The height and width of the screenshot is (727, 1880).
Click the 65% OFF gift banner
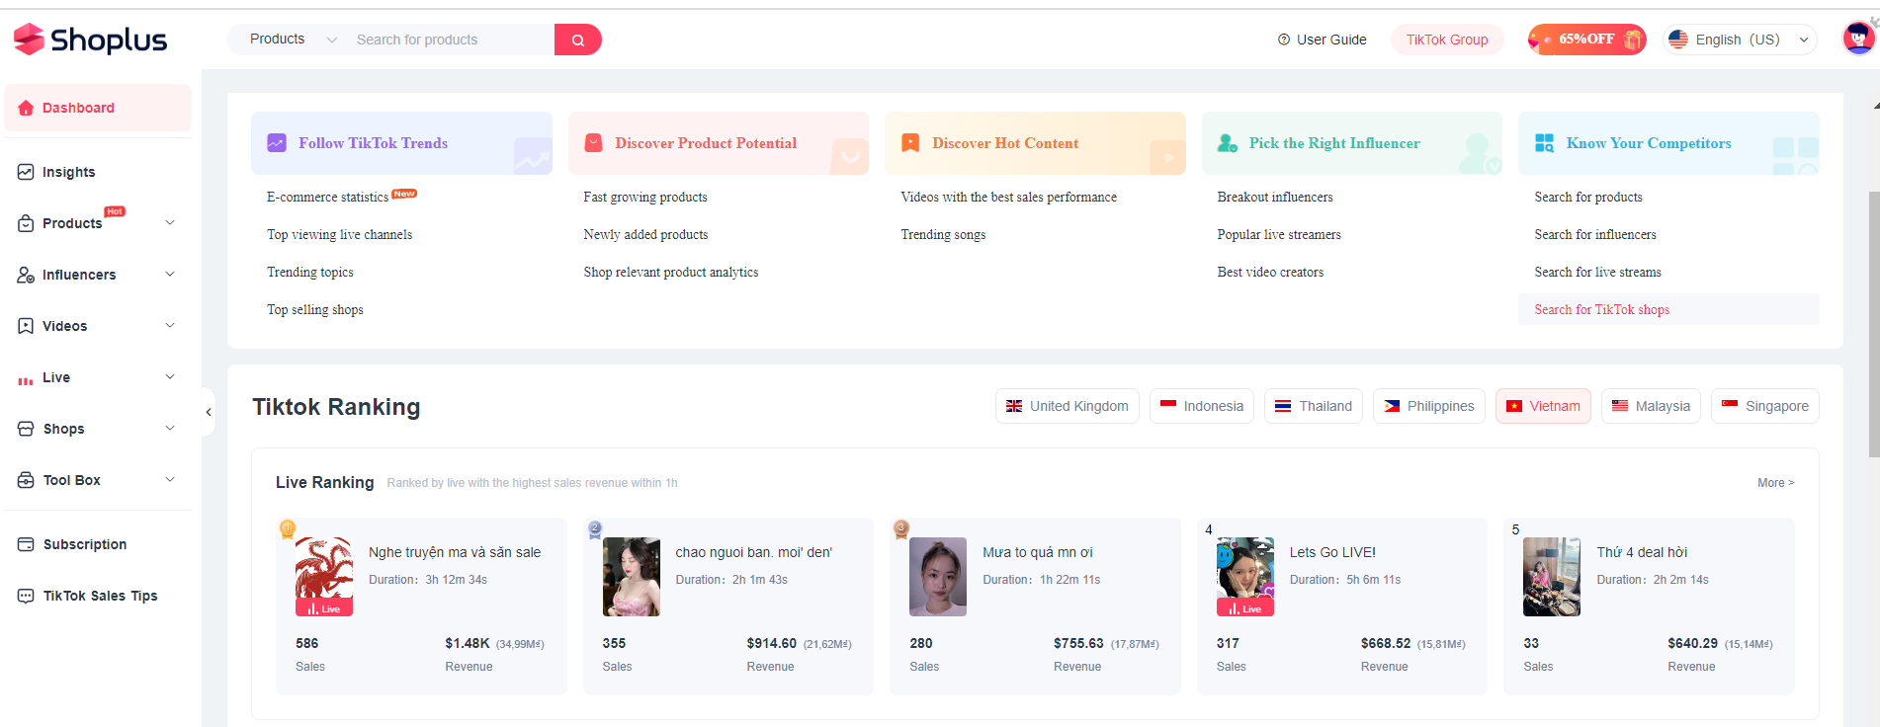(1586, 40)
